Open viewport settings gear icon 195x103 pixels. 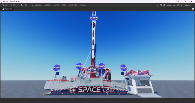pyautogui.click(x=193, y=9)
